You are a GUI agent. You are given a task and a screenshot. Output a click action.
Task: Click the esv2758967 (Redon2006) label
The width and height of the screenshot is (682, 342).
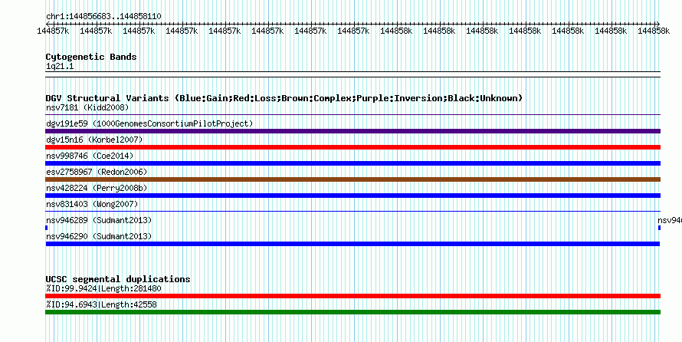click(x=97, y=172)
